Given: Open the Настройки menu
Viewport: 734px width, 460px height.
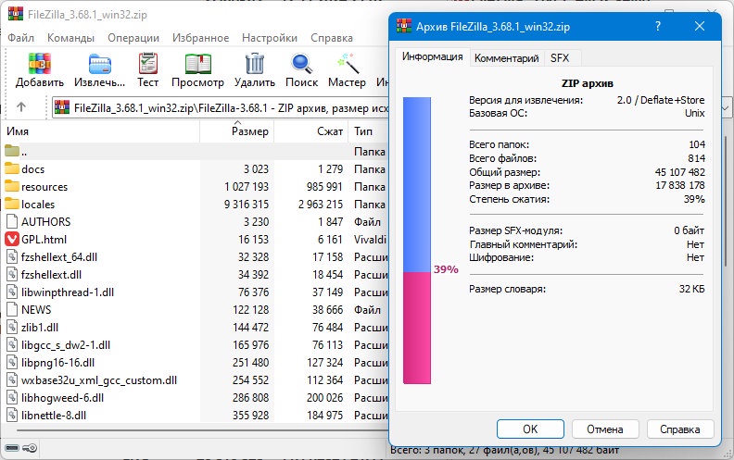Looking at the screenshot, I should click(269, 38).
